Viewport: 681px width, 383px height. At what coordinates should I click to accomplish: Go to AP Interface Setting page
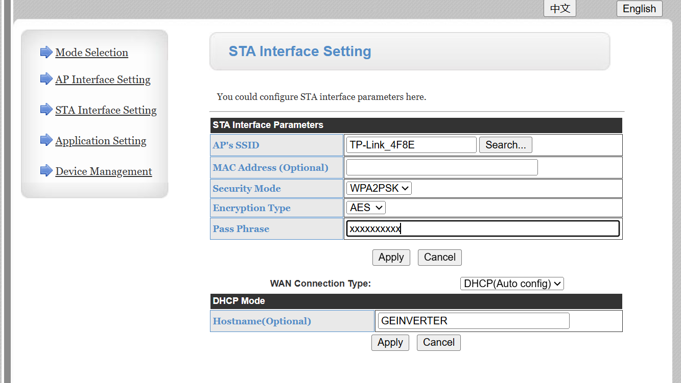[103, 80]
